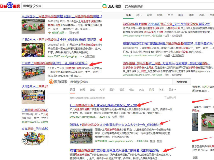214x160 pixels.
Task: Open the 360 良医 tab
Action: click(181, 15)
